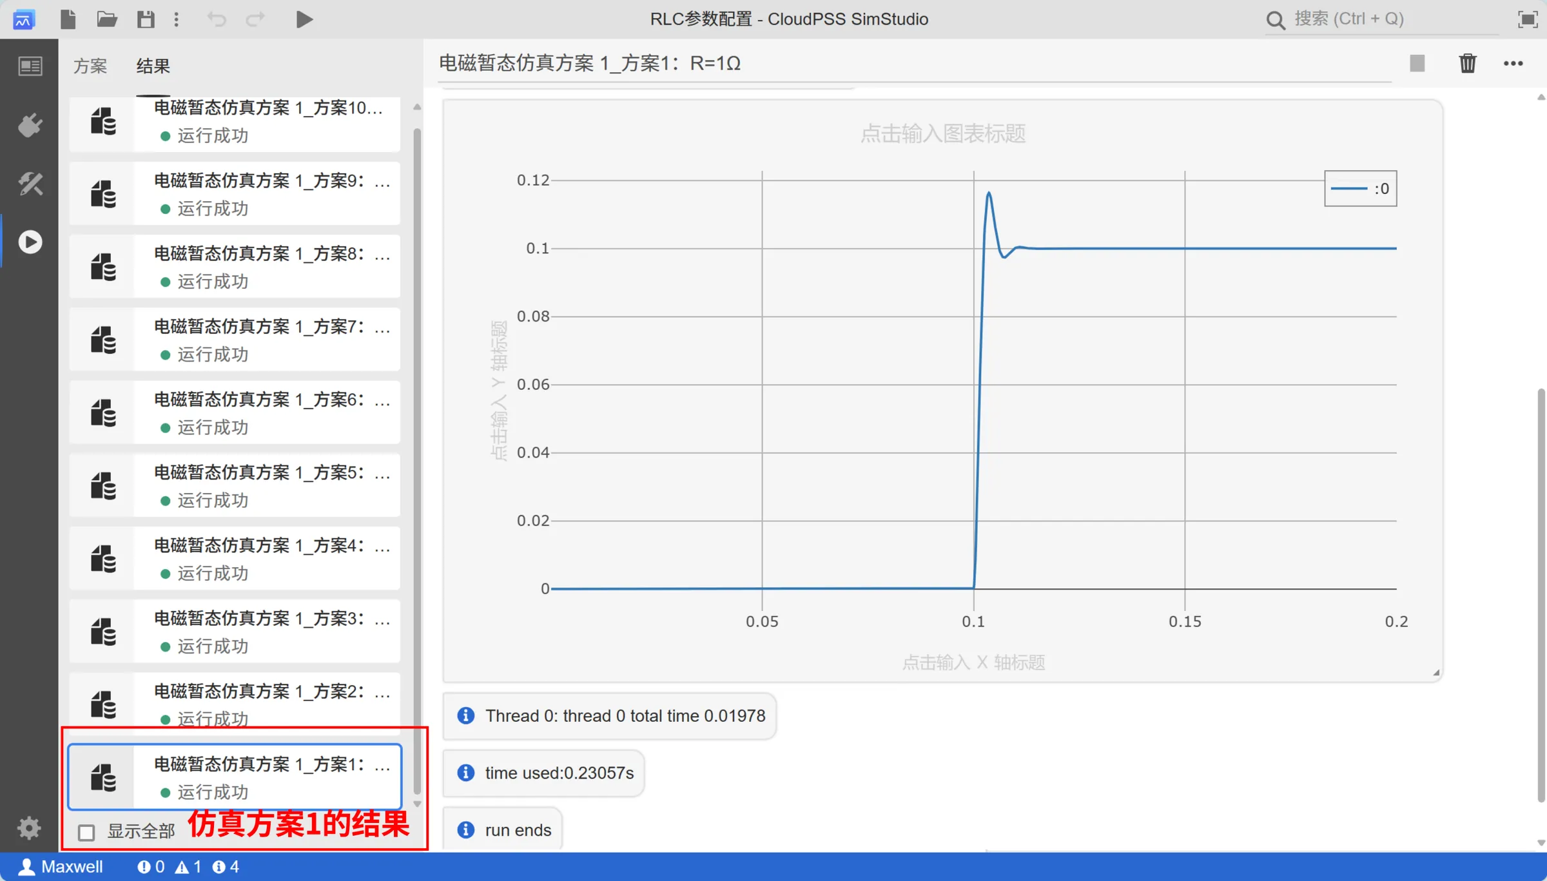
Task: Open the tools implementation sidebar panel
Action: coord(30,184)
